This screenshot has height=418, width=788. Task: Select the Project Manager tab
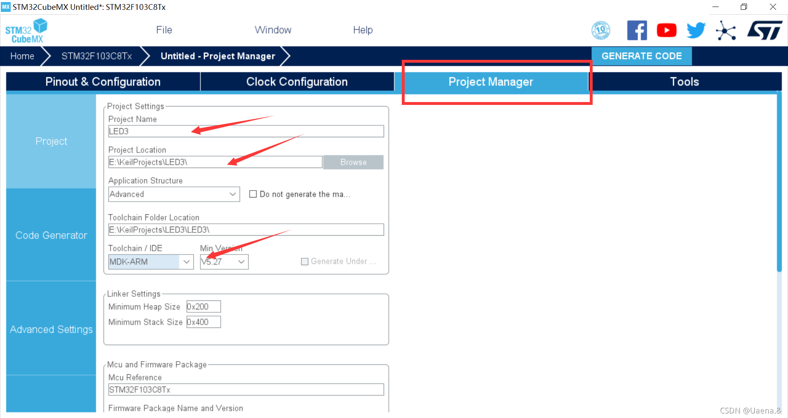click(491, 82)
